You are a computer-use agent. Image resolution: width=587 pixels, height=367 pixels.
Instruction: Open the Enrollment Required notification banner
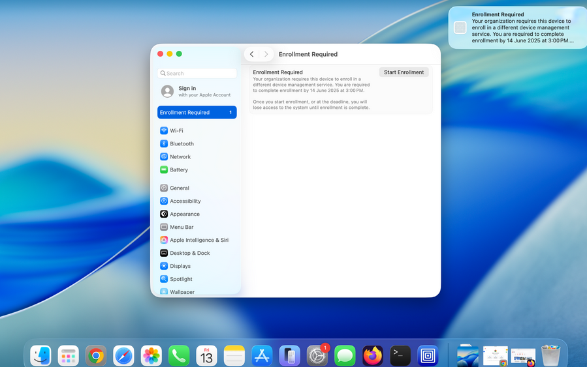[518, 27]
